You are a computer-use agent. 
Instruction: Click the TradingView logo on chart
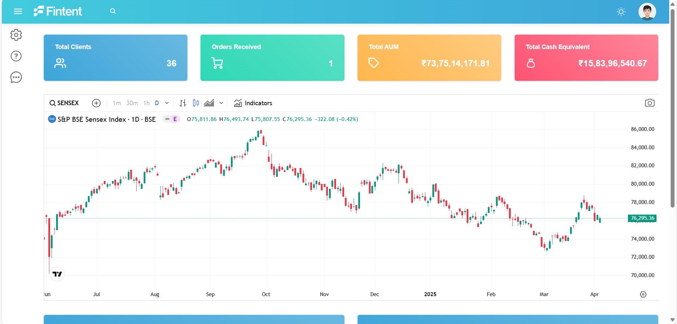(x=57, y=274)
